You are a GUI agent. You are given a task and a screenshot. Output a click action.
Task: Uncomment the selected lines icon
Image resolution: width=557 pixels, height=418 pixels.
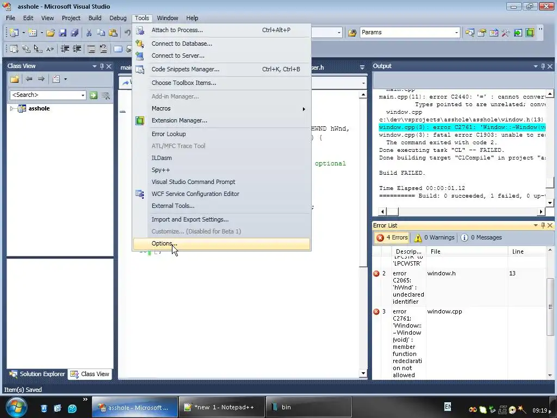[x=103, y=48]
